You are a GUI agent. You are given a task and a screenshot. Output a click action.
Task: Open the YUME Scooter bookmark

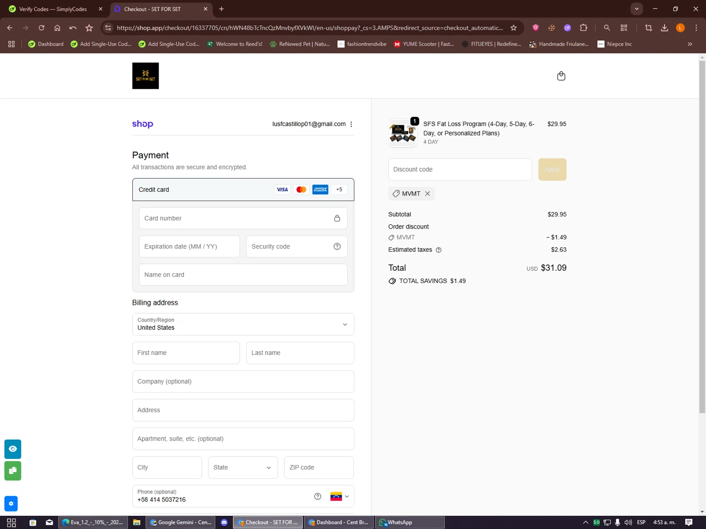click(x=424, y=44)
